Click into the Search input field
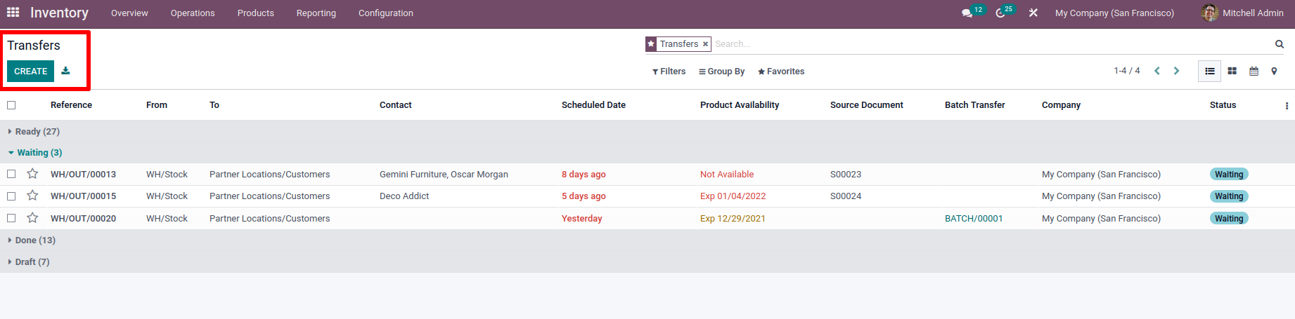 (x=984, y=44)
